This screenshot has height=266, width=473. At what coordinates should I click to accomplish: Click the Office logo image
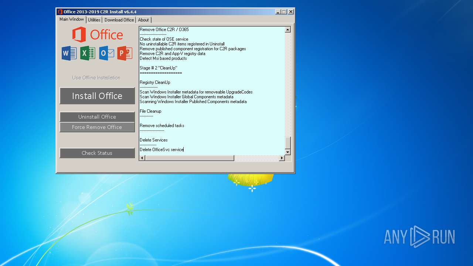click(98, 35)
